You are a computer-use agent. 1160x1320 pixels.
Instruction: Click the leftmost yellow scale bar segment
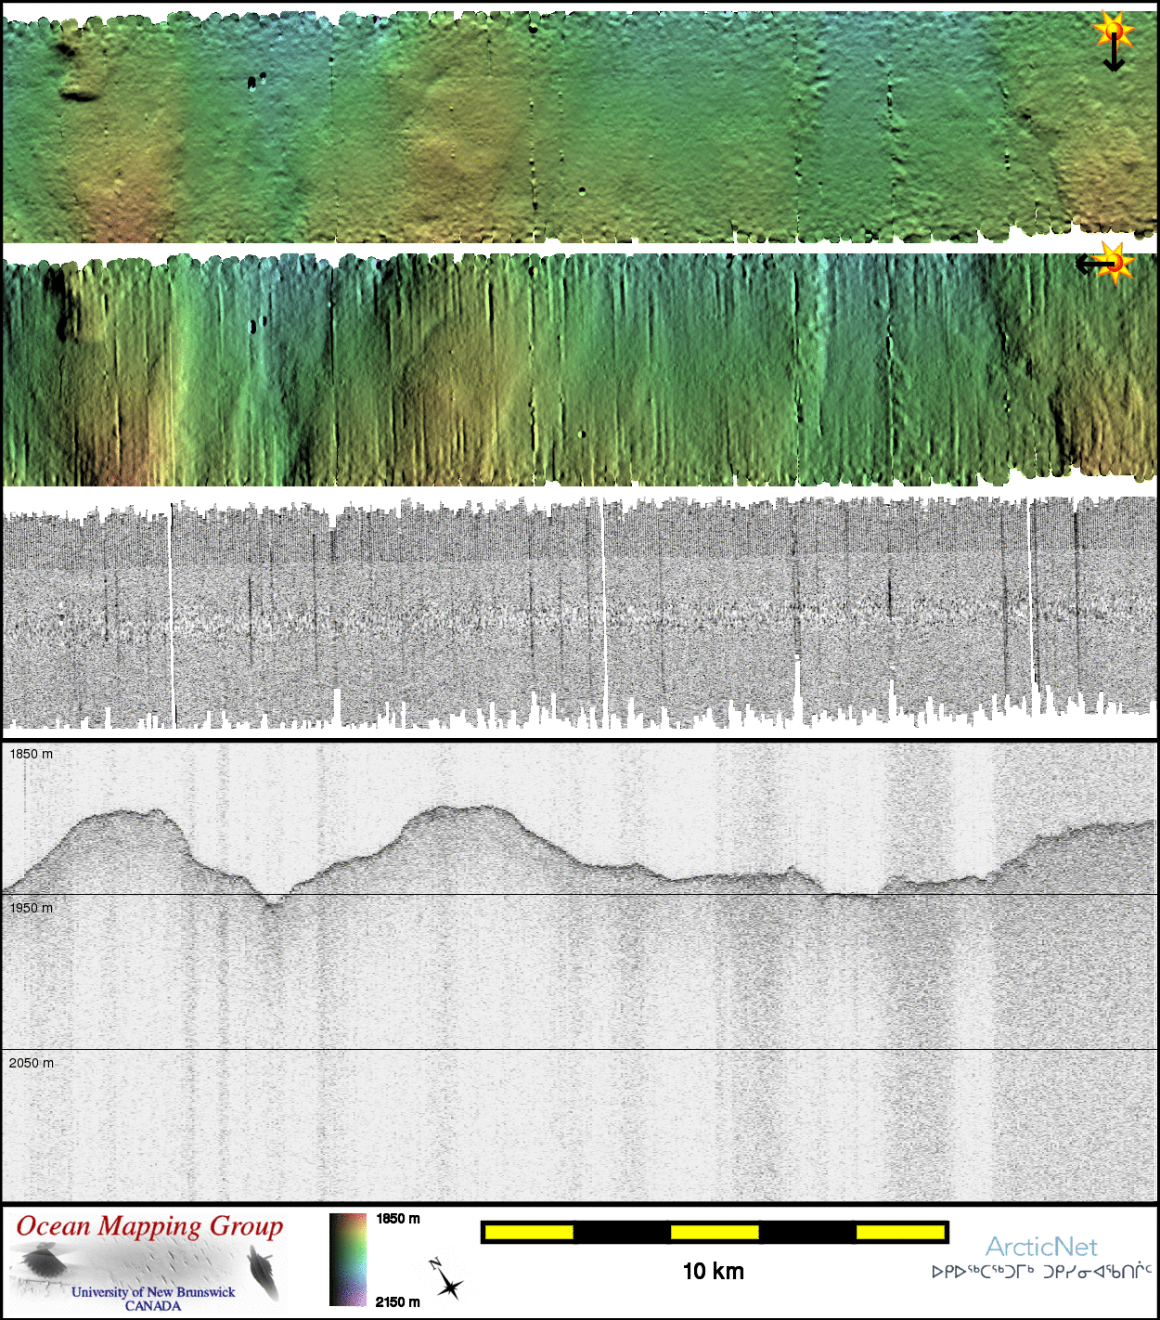pyautogui.click(x=528, y=1232)
